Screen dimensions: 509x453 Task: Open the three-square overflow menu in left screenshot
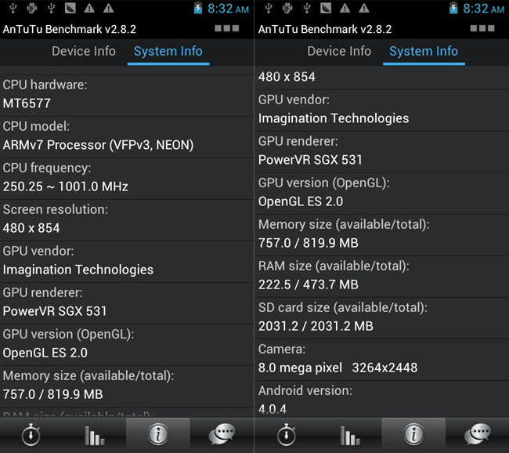pos(226,28)
